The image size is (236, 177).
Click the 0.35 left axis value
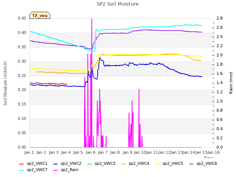22,47
